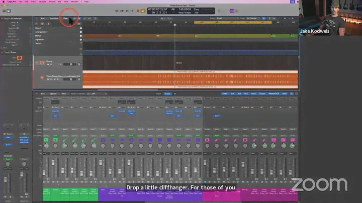
Task: Open the View menu in tracks area
Action: coord(65,18)
